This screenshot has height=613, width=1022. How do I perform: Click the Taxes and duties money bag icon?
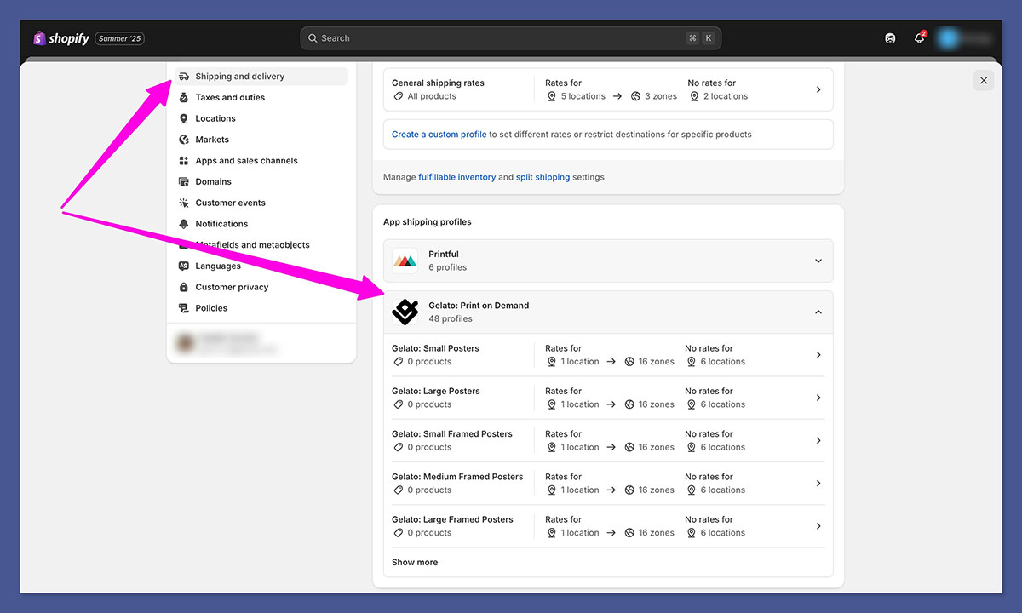tap(184, 98)
